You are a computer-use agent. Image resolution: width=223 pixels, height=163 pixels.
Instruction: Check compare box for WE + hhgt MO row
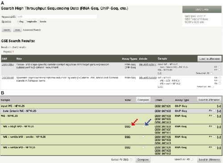click(x=143, y=126)
